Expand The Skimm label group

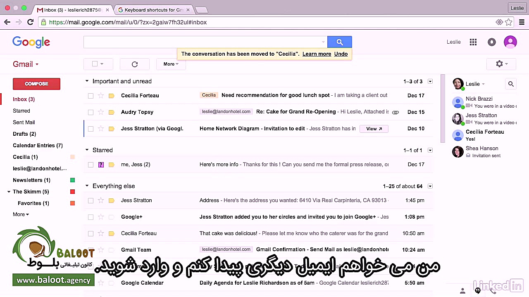pos(9,191)
